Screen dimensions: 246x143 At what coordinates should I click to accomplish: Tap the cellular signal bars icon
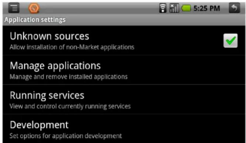pos(174,8)
